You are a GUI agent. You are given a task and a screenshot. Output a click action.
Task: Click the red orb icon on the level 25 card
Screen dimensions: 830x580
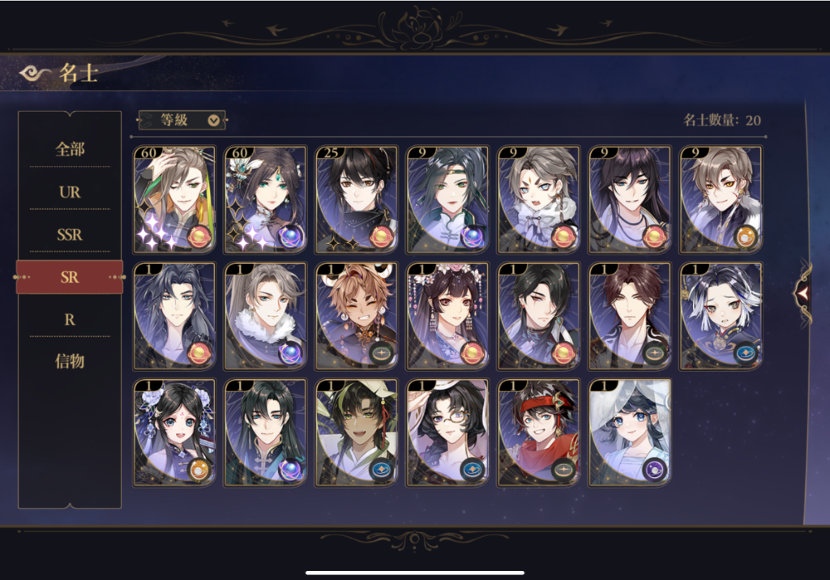[381, 237]
